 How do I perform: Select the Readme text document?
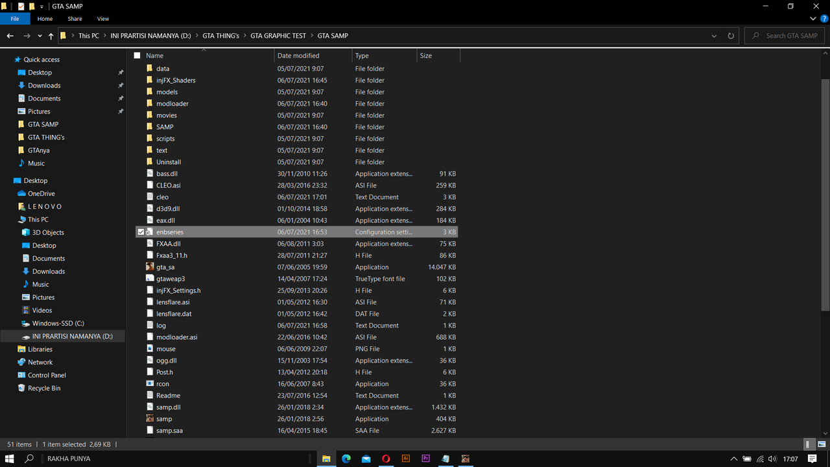point(168,396)
